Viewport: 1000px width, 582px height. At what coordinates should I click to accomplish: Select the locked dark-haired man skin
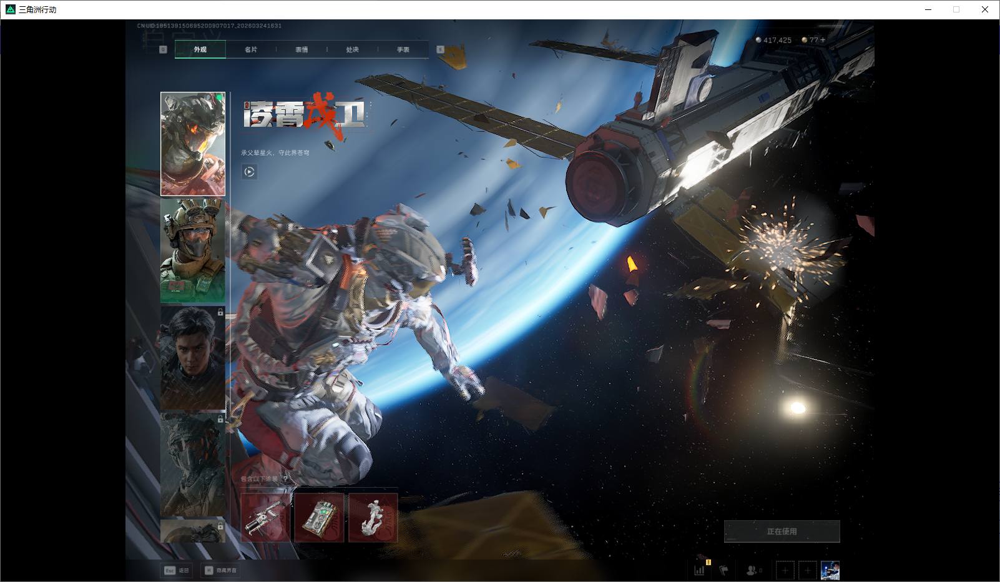[193, 357]
